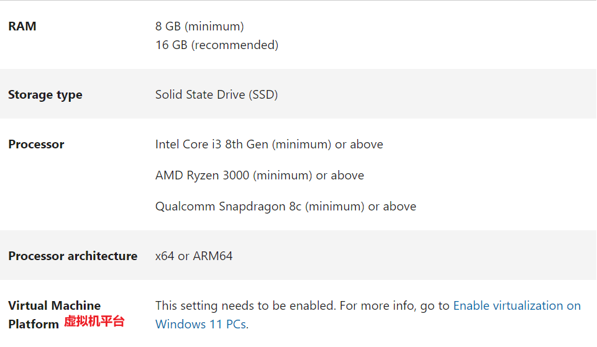Click the Intel Core i3 text
597x347 pixels.
click(x=188, y=145)
